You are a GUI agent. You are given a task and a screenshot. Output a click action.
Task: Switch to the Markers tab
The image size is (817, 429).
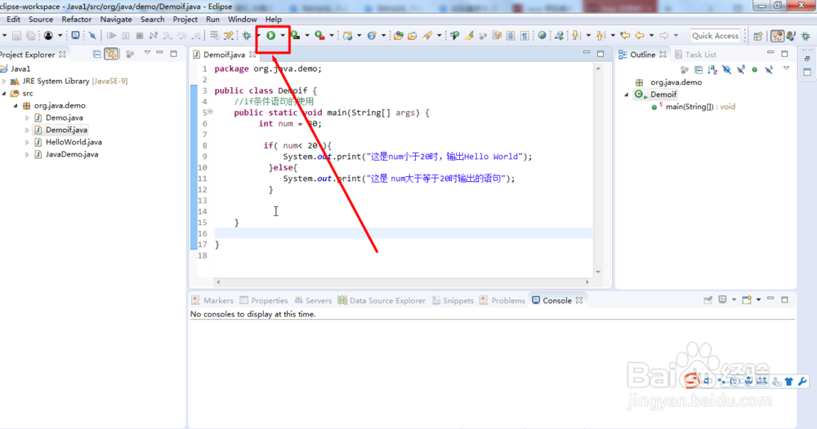212,301
